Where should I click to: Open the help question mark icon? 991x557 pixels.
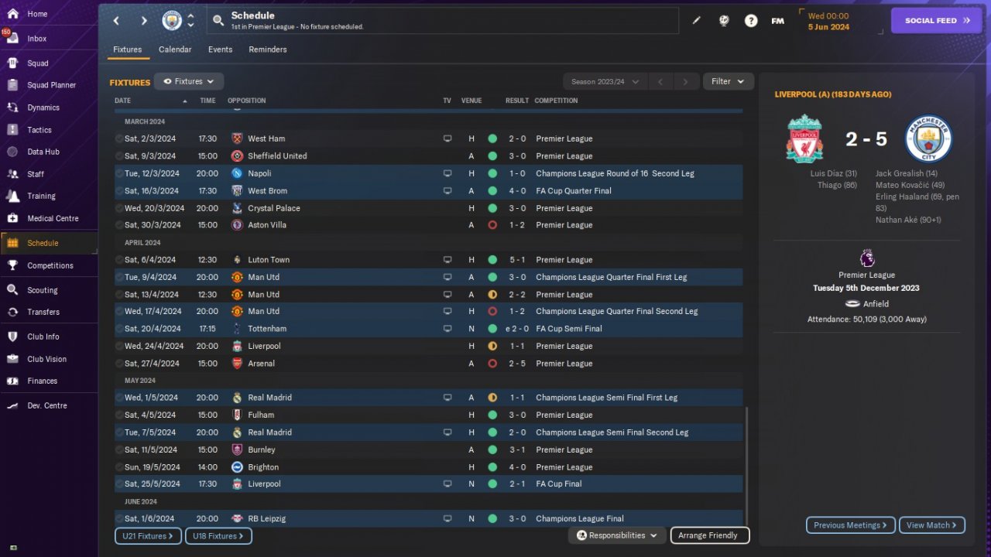[751, 21]
